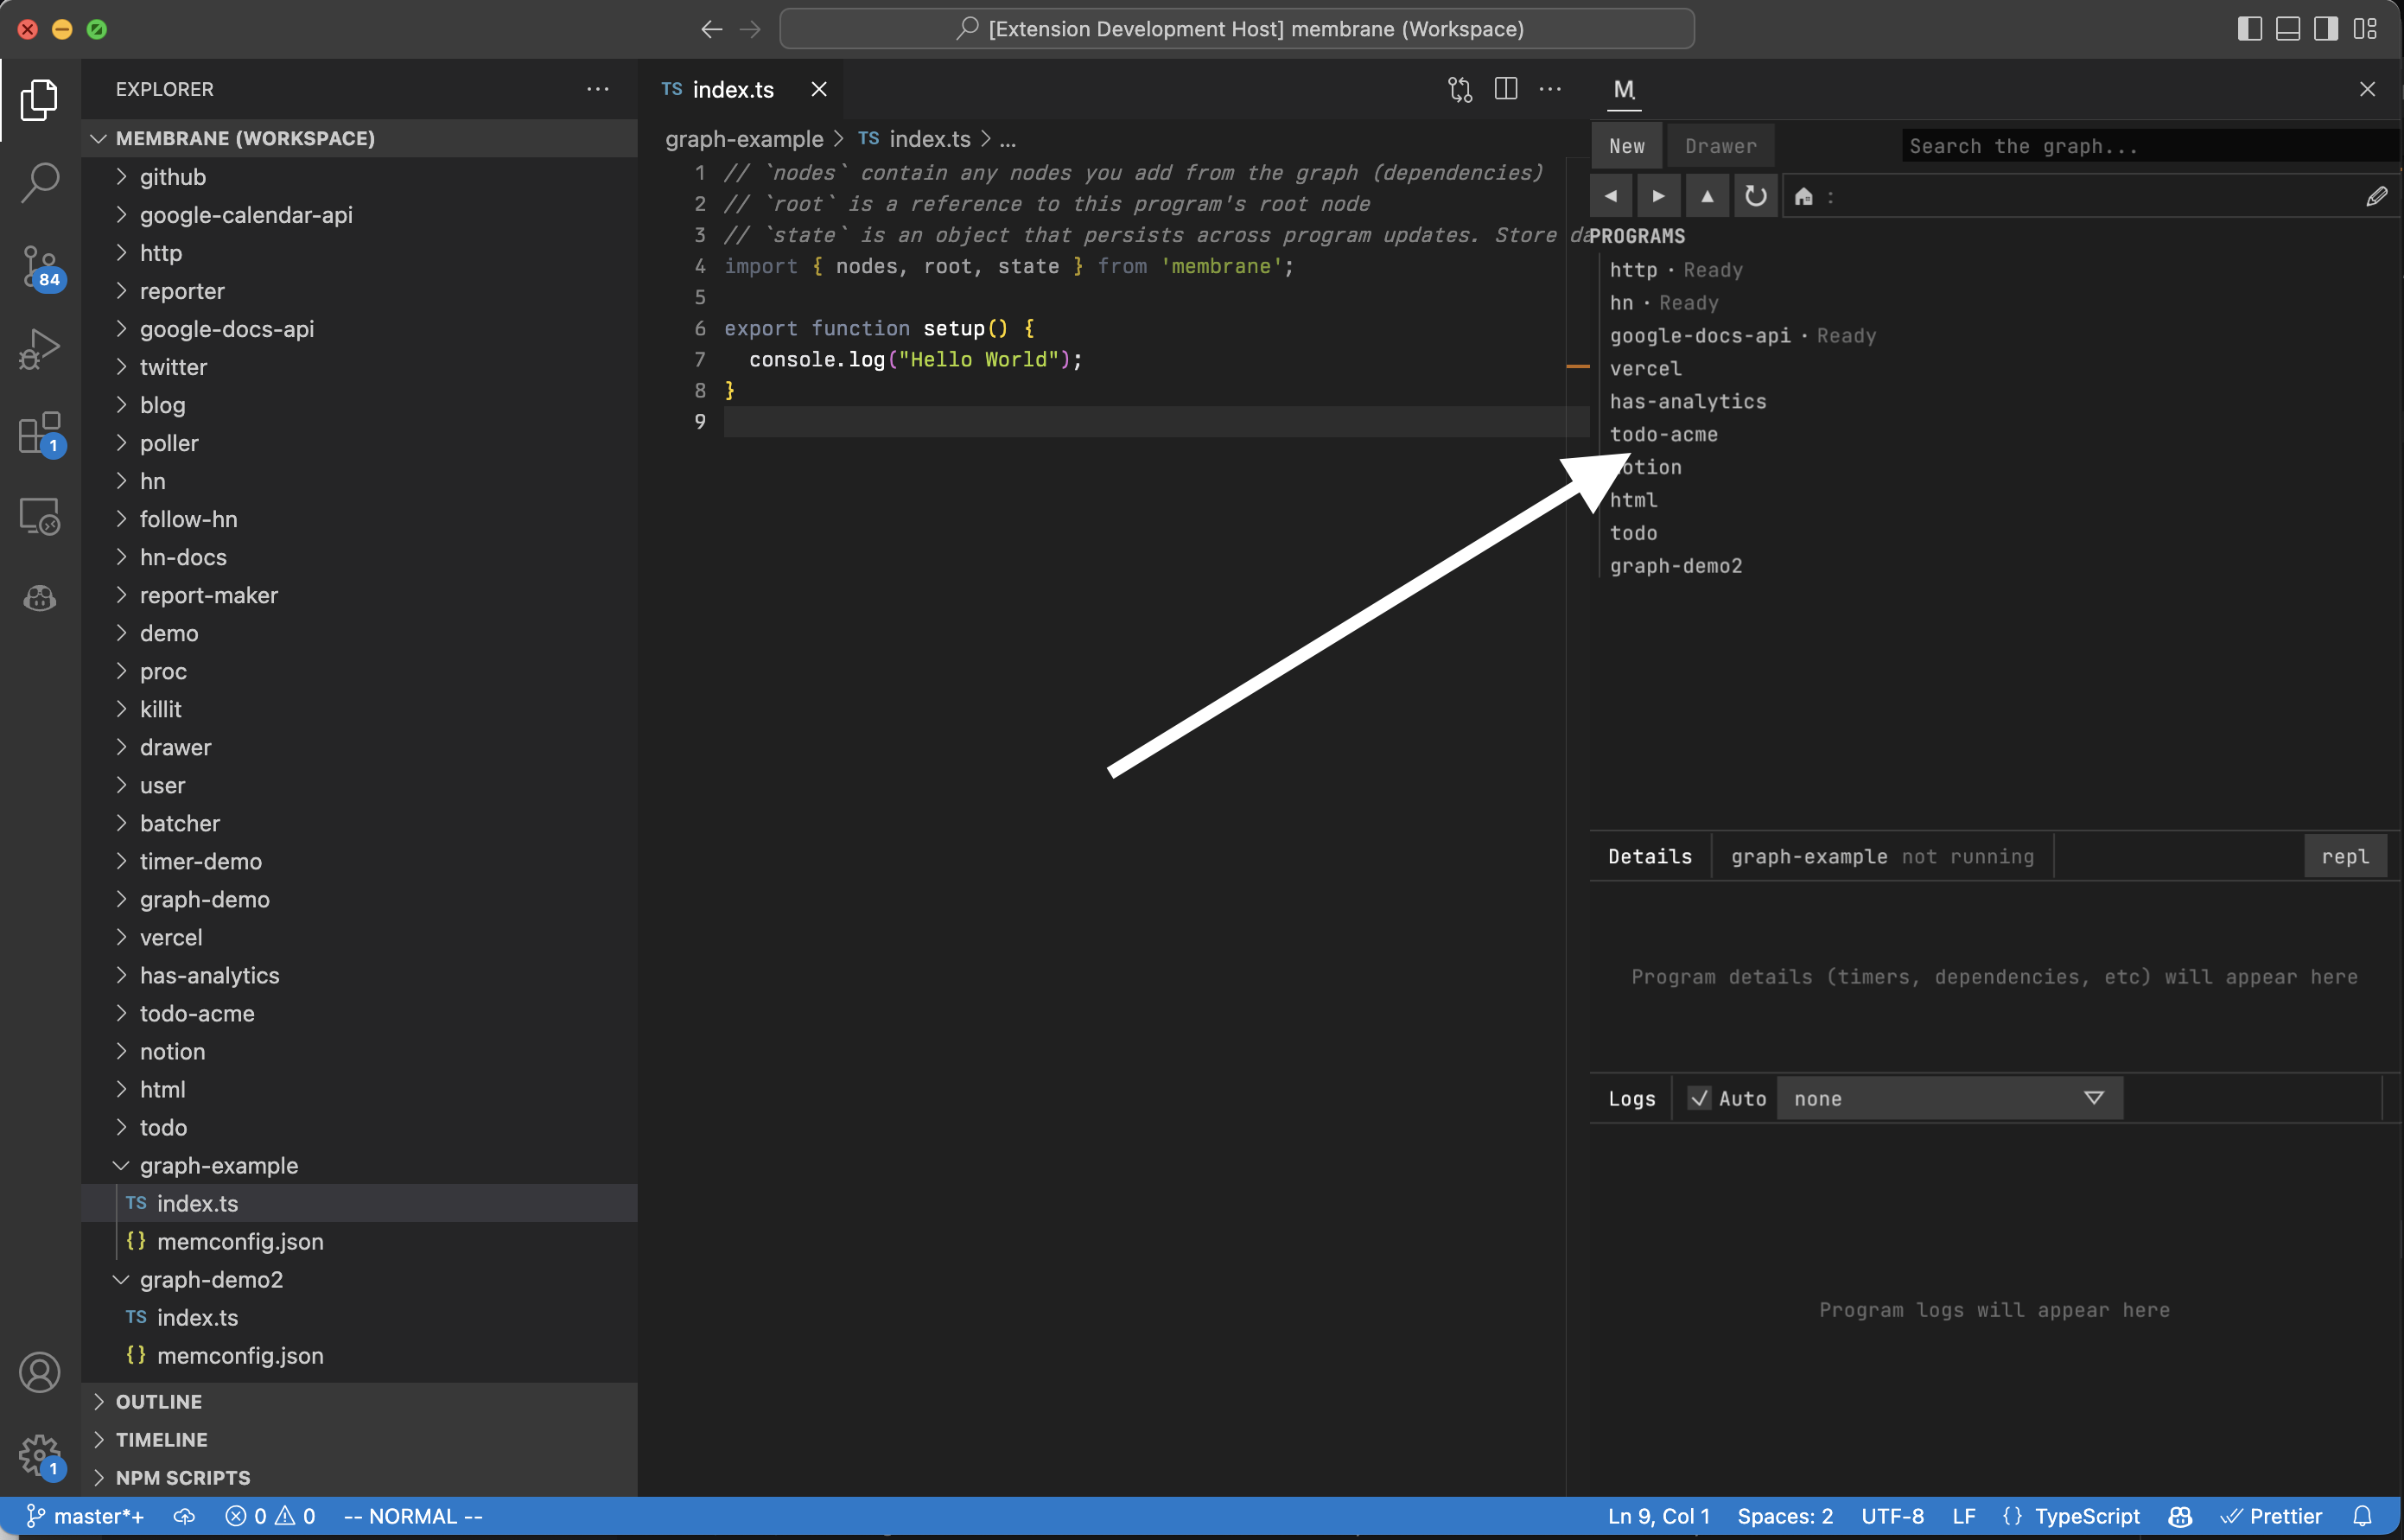
Task: Switch to the New tab
Action: [1626, 146]
